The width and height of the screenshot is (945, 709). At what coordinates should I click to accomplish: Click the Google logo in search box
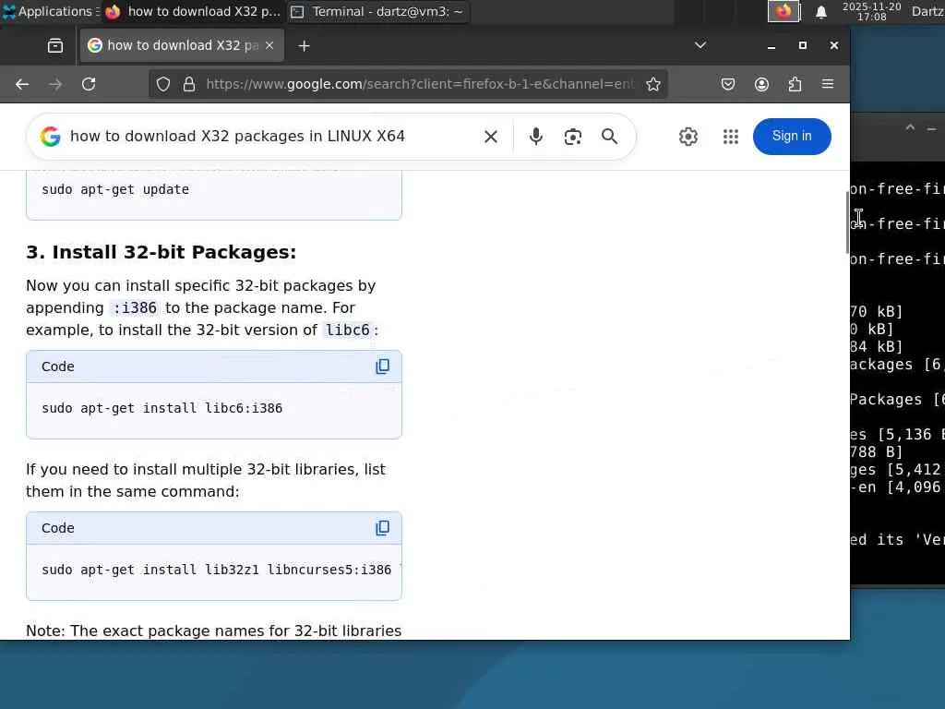pyautogui.click(x=51, y=137)
